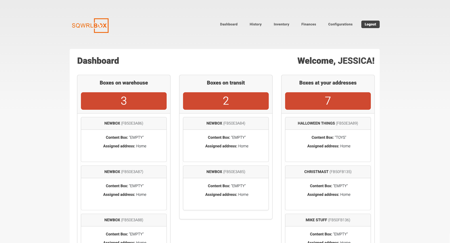Open NEWBOX FB50E3A85 in transit

click(x=226, y=172)
